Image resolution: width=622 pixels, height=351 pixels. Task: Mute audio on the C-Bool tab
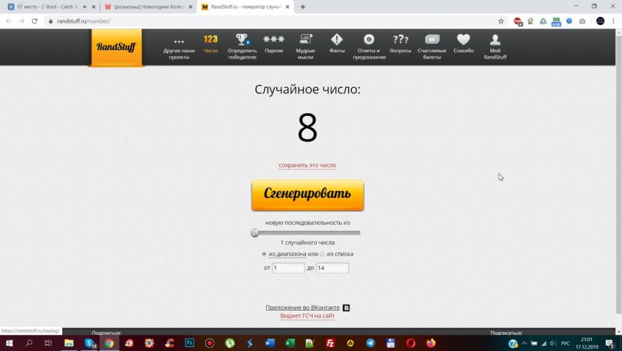[85, 7]
